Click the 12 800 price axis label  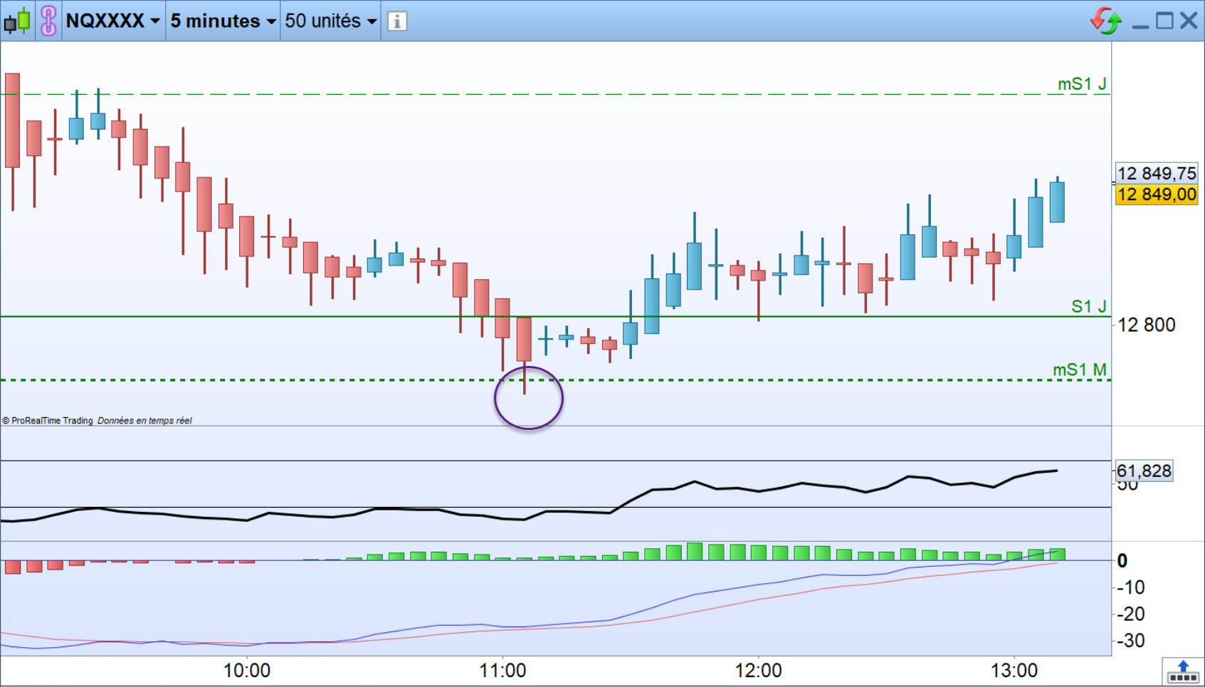coord(1147,325)
